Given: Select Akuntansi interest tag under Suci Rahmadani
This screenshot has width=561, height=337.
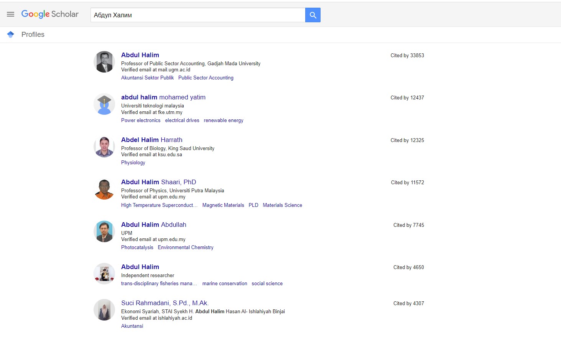Looking at the screenshot, I should [132, 326].
